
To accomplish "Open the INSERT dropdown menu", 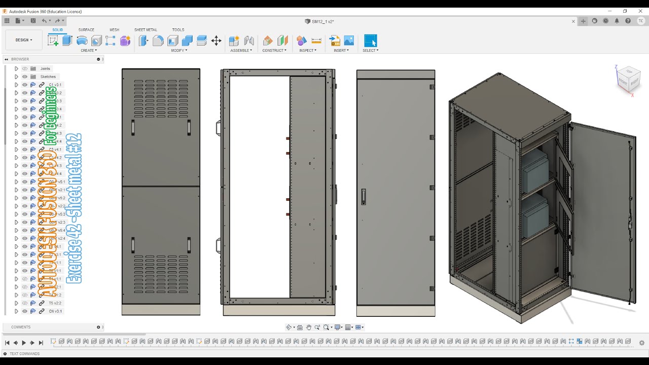I will [x=341, y=50].
